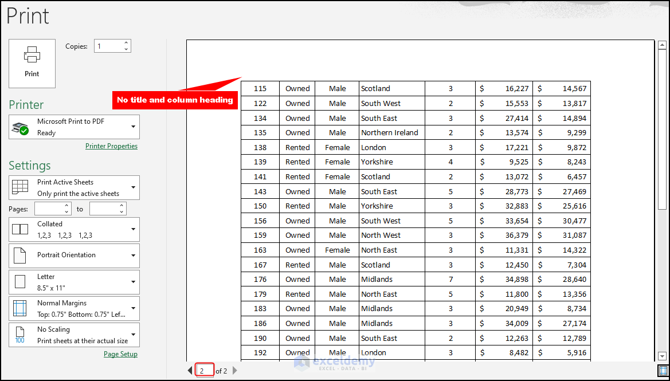Go to previous page with left arrow

[x=190, y=371]
